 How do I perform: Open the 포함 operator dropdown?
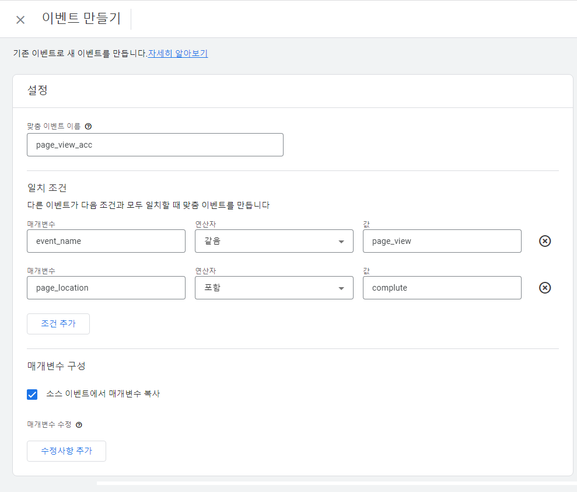tap(274, 288)
